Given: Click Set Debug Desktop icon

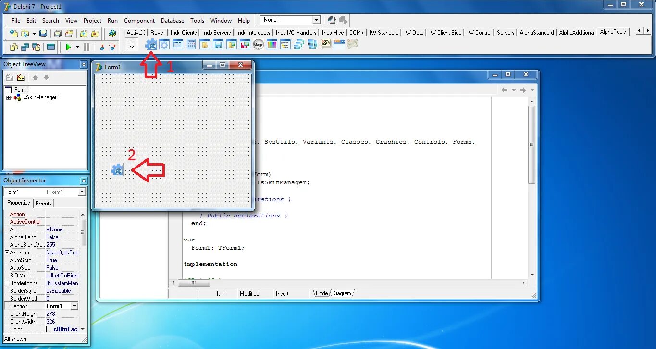Looking at the screenshot, I should (x=343, y=20).
